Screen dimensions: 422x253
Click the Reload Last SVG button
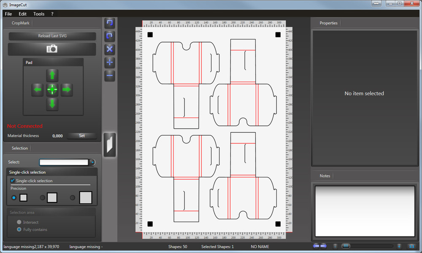tap(52, 36)
